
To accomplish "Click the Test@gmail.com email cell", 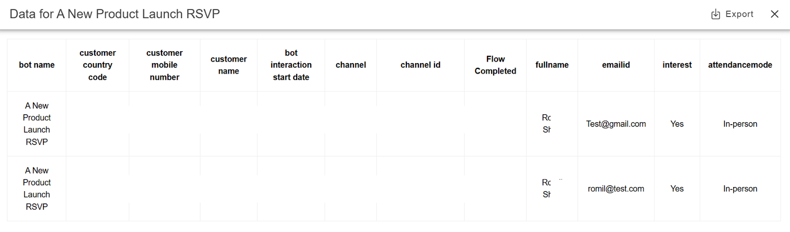I will (x=616, y=124).
